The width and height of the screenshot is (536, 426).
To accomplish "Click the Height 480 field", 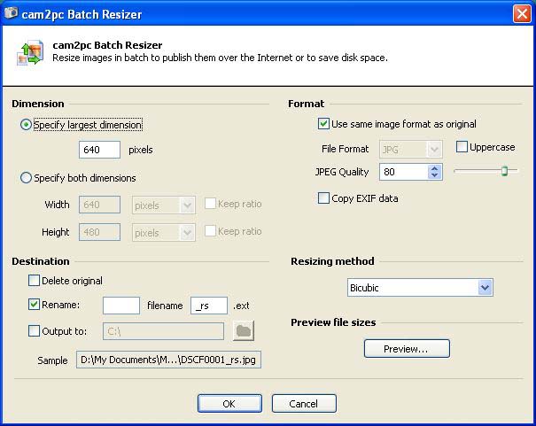I will point(99,232).
